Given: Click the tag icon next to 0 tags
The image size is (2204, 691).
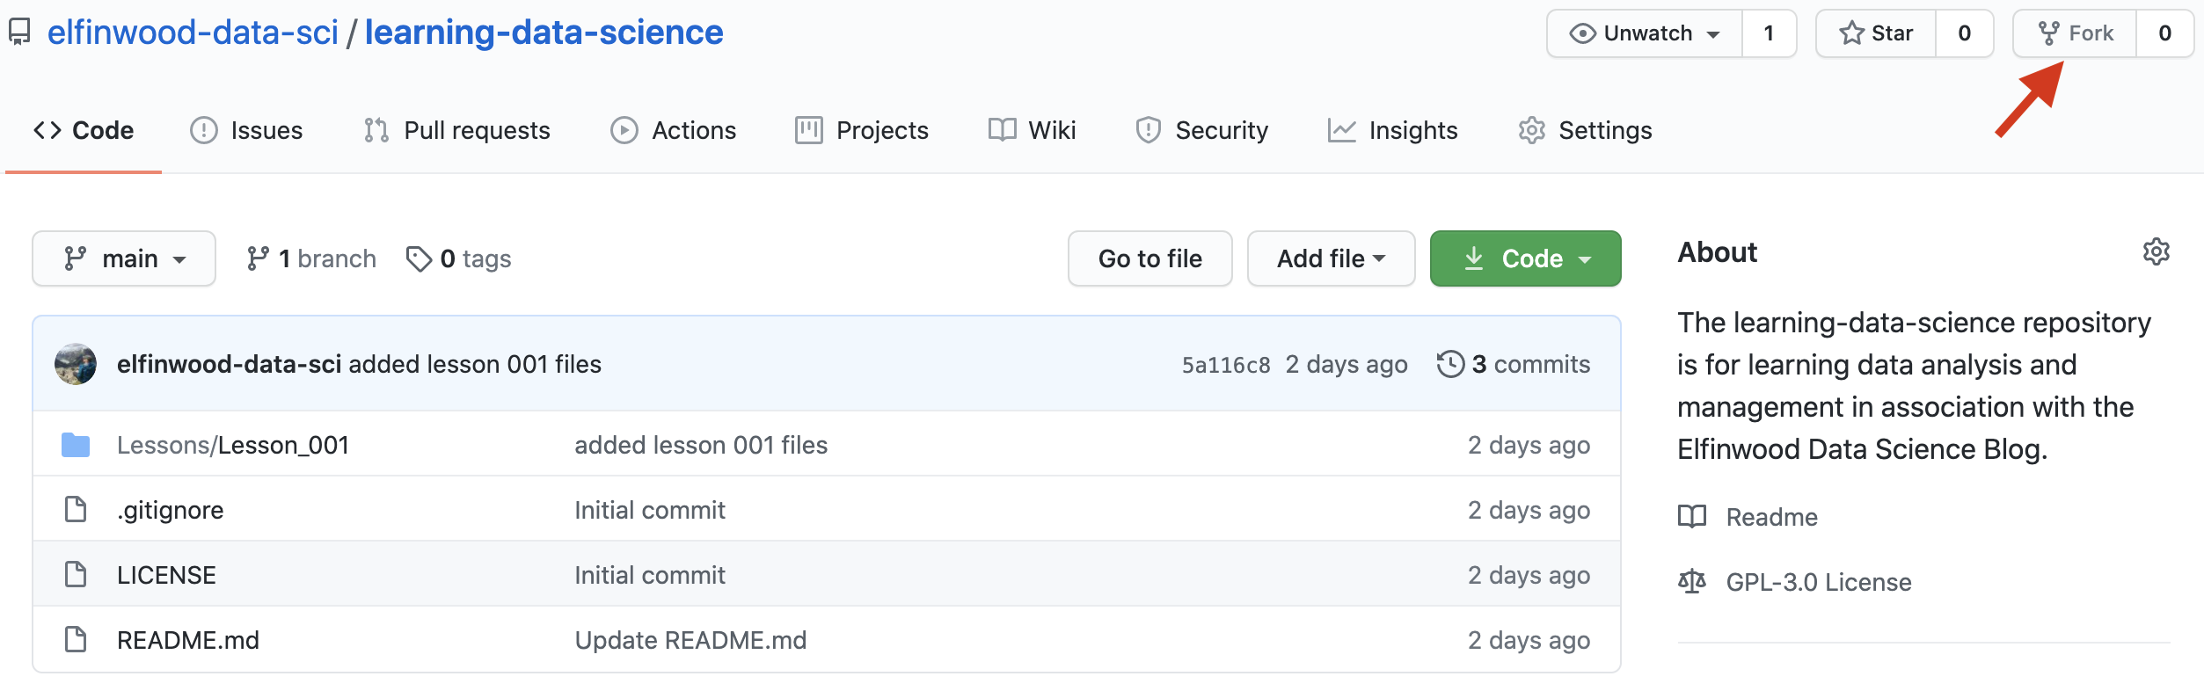Looking at the screenshot, I should 419,259.
